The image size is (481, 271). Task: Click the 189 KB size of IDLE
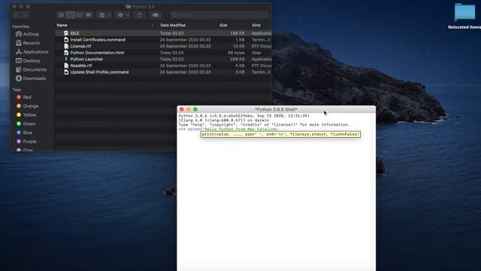click(237, 33)
